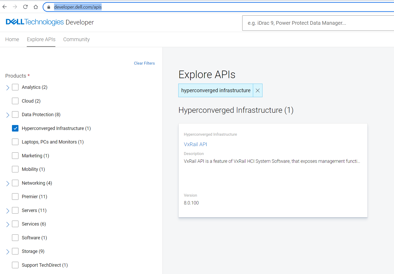Expand the Servers product tree

8,210
